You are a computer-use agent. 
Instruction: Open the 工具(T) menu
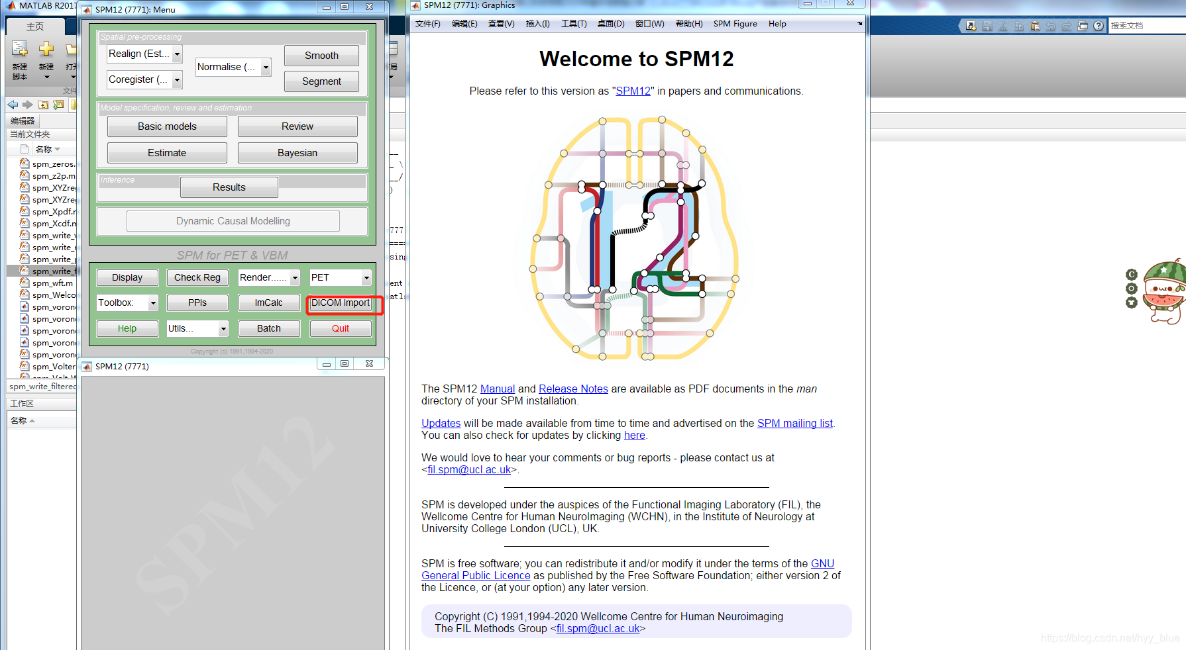[574, 24]
